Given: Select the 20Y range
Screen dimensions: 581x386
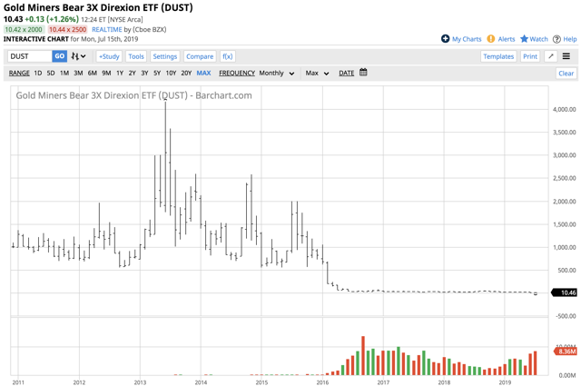Looking at the screenshot, I should tap(186, 73).
